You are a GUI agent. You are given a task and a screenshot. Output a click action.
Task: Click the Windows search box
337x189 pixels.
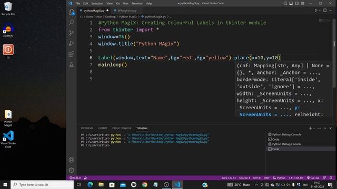[x=42, y=184]
